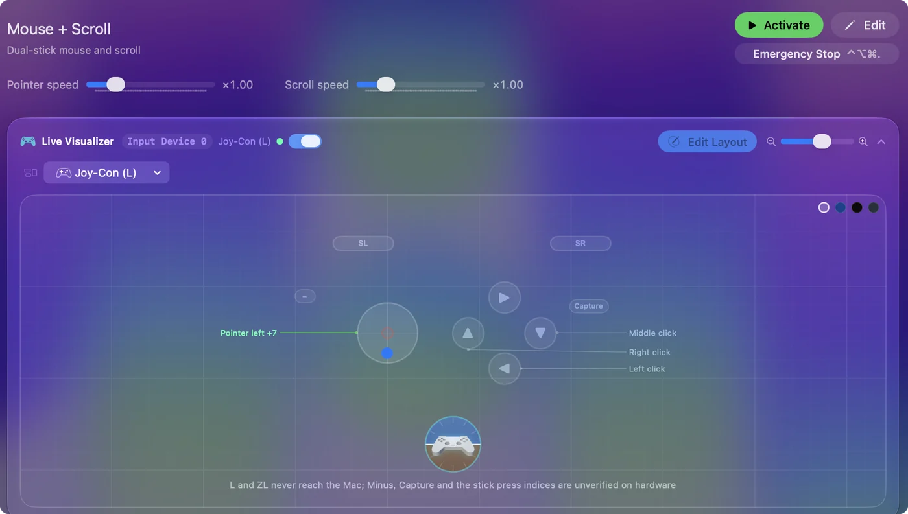Click the zoom-out magnifier icon

[x=771, y=141]
